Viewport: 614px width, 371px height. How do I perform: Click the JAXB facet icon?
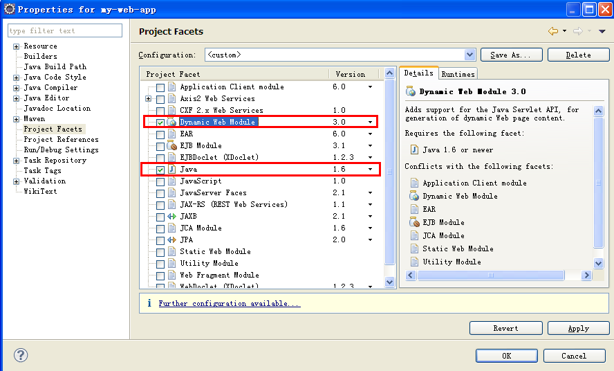[x=172, y=216]
